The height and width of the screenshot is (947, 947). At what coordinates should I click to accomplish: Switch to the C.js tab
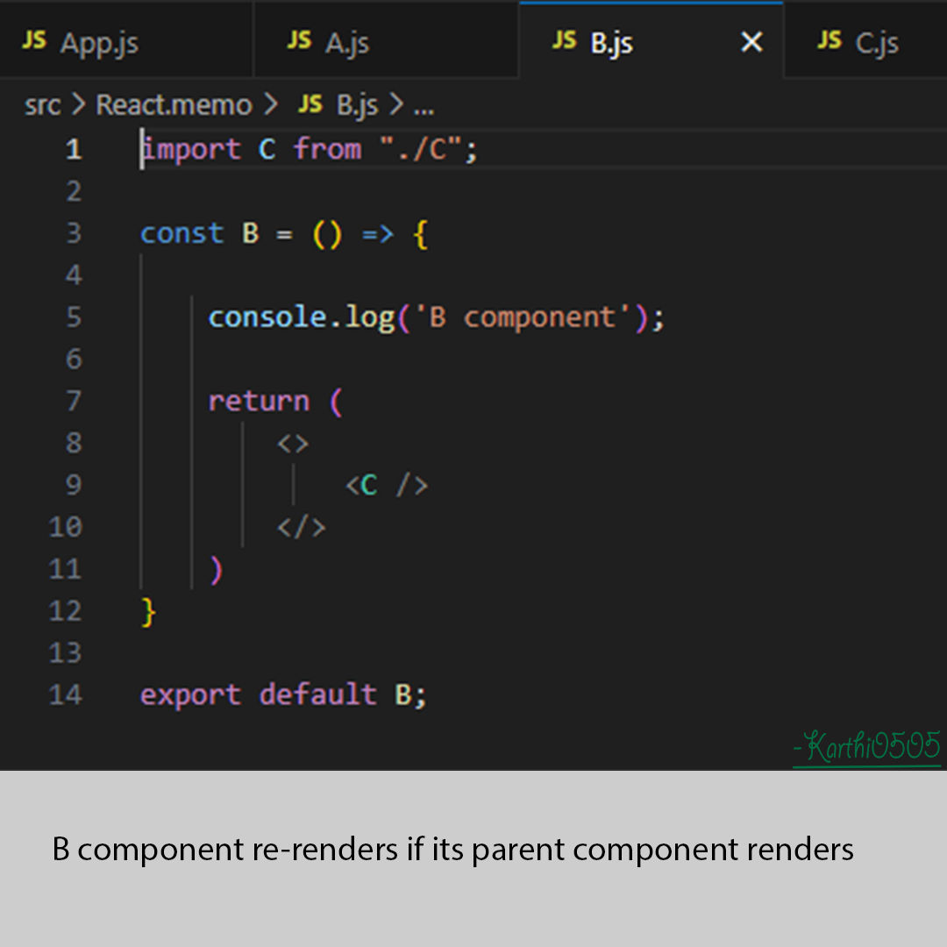[865, 39]
